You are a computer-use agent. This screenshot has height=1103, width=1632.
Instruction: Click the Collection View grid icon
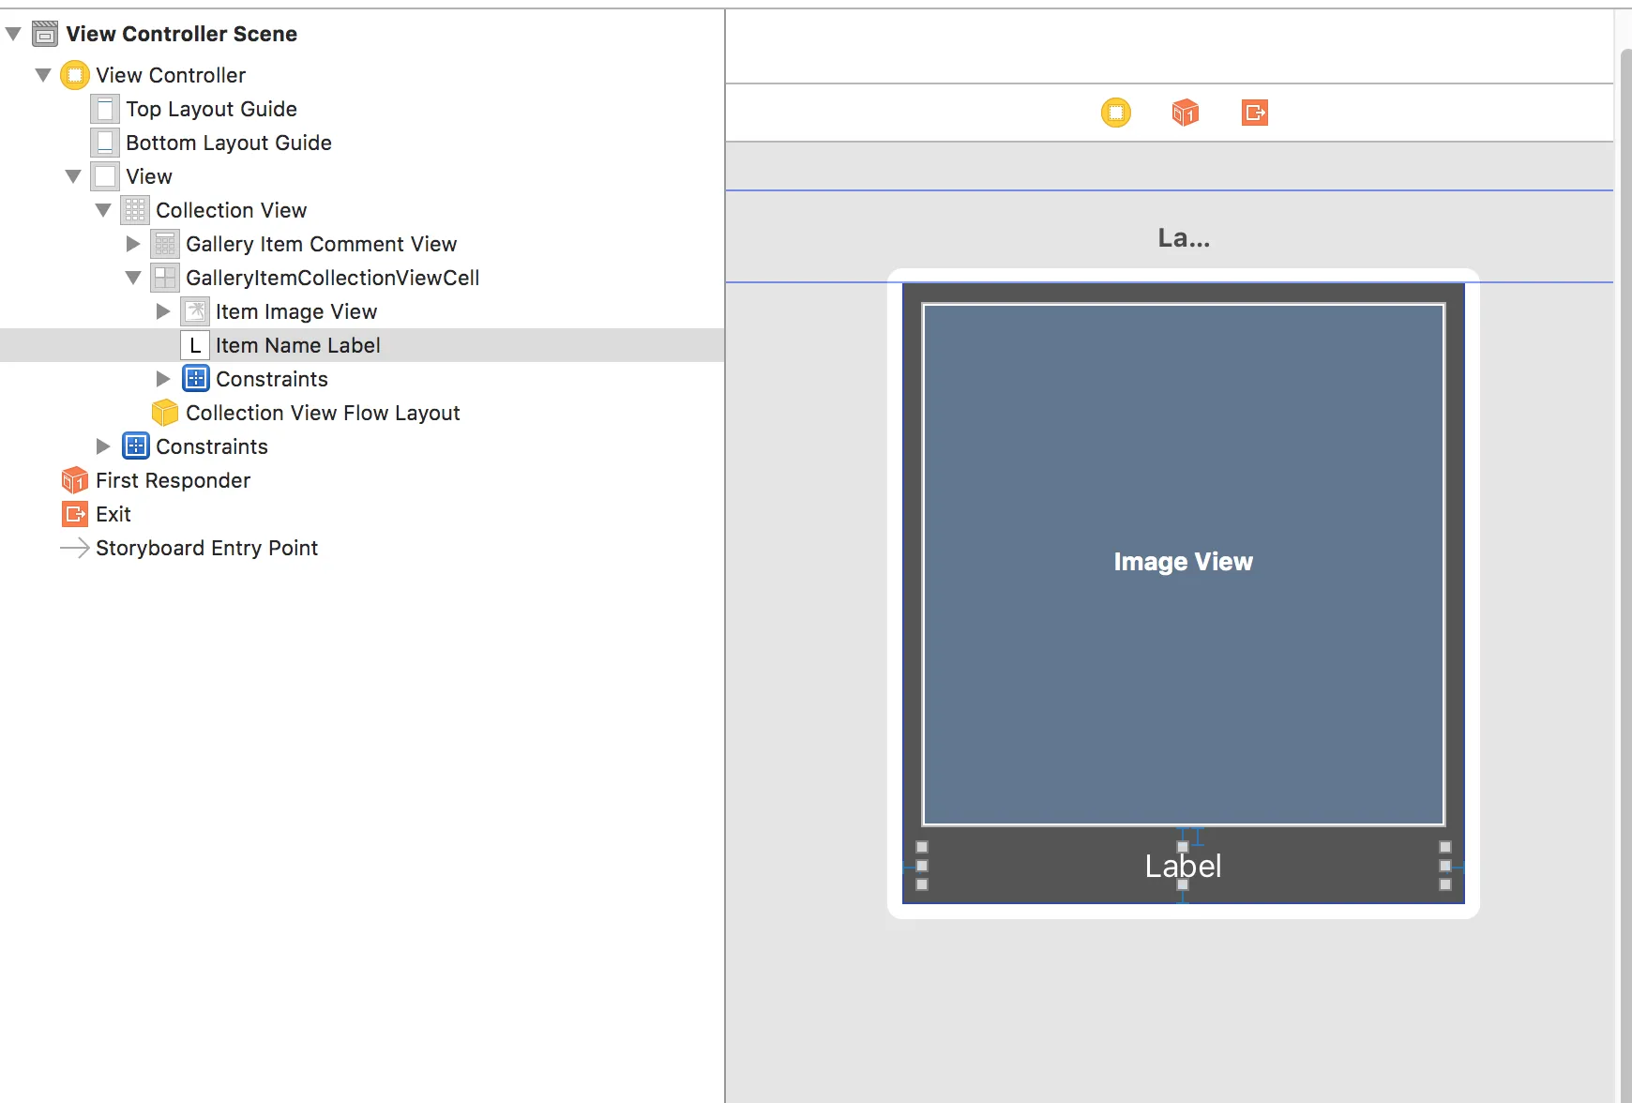(135, 210)
